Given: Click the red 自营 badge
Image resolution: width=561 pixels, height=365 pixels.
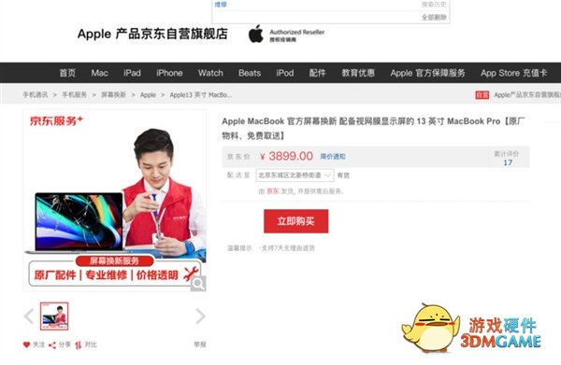Looking at the screenshot, I should coord(482,95).
